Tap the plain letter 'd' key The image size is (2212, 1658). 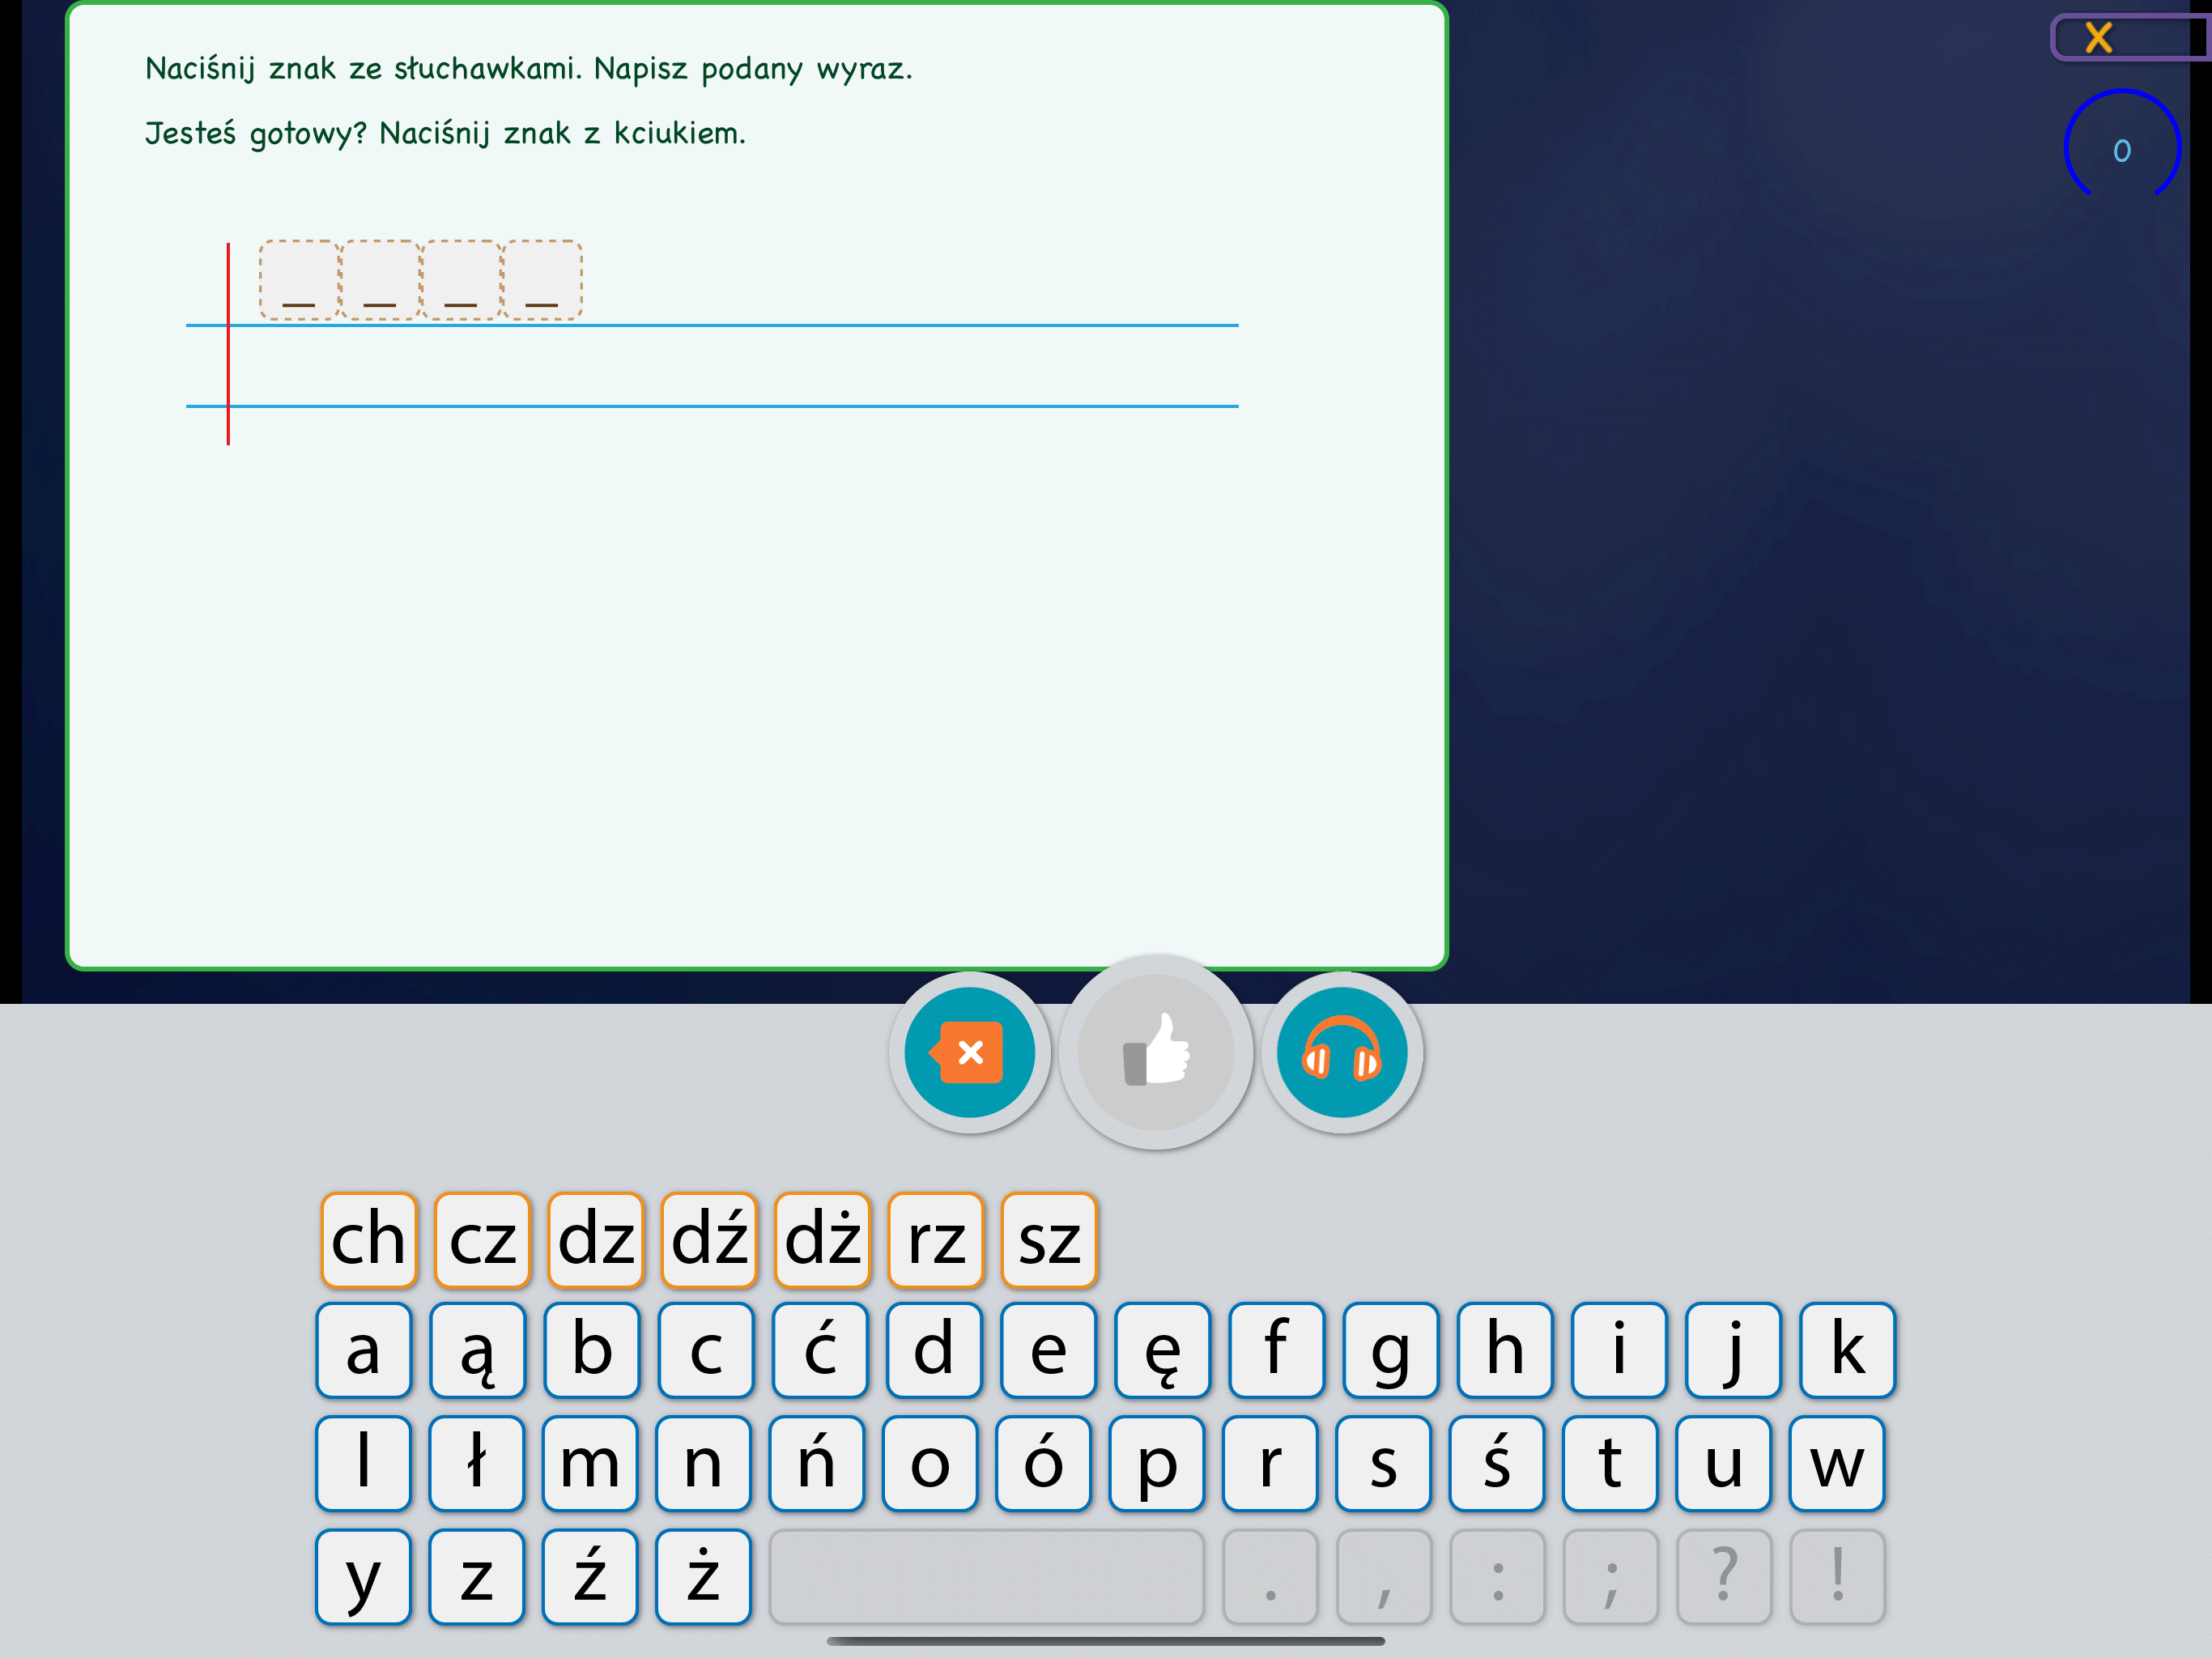pos(934,1350)
